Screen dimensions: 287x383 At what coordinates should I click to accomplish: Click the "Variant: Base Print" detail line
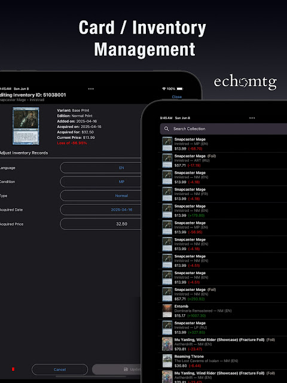point(73,110)
